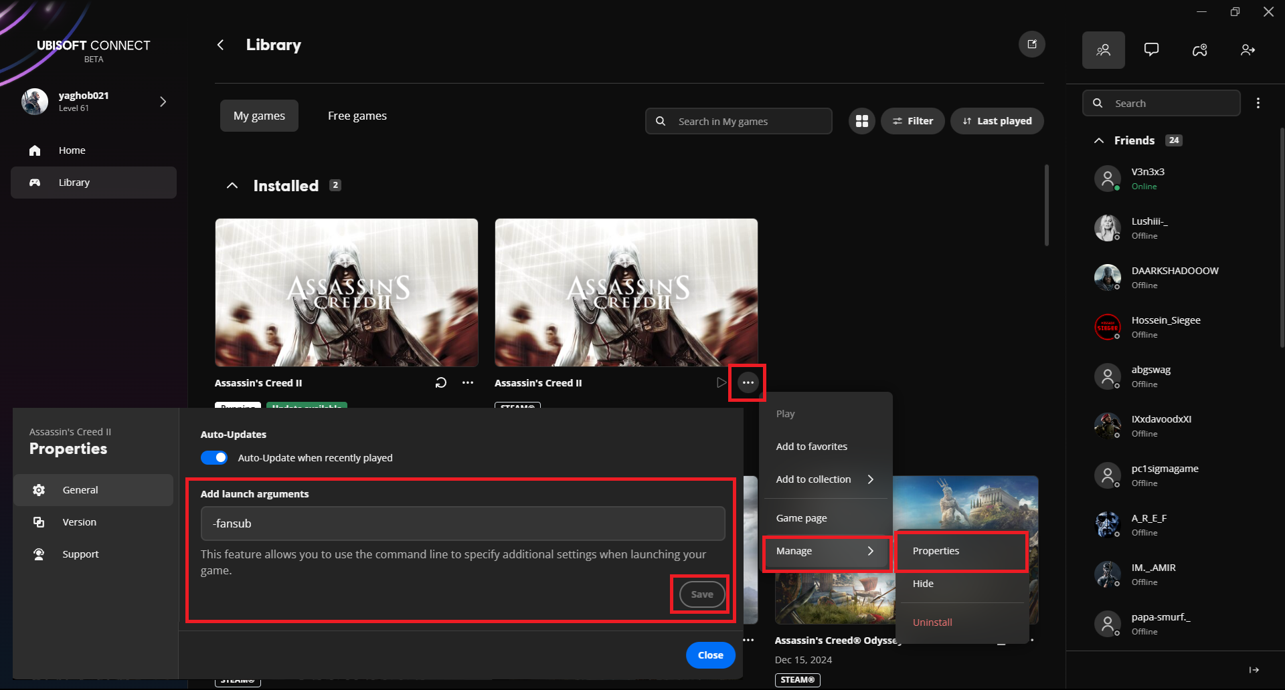1285x690 pixels.
Task: Click IXxdavoodxXI friend avatar
Action: [1107, 426]
